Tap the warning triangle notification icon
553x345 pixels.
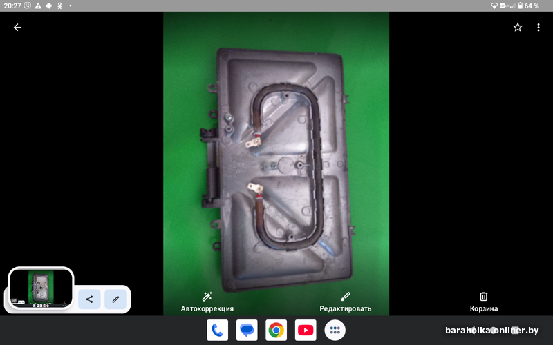(38, 6)
